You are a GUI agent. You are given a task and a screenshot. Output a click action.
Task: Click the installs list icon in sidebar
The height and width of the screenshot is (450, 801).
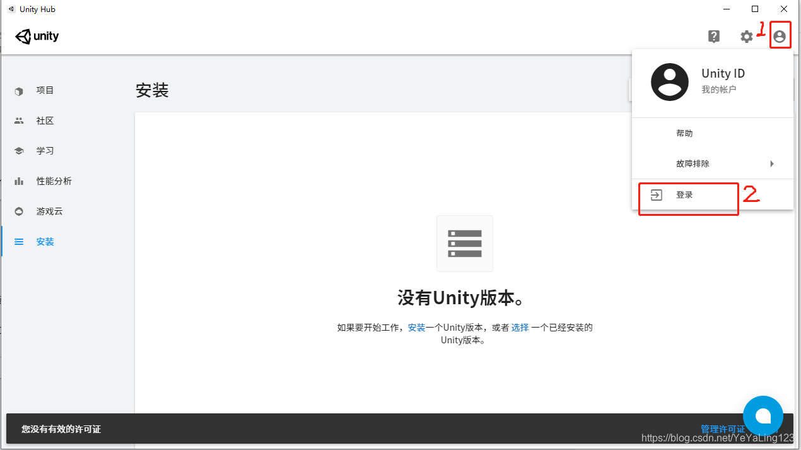coord(19,242)
